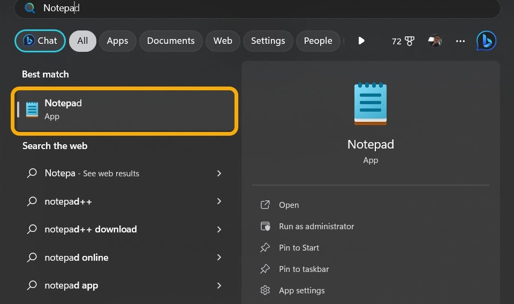Click search icon next to 'notepad++'
Viewport: 514px width, 304px height.
[x=32, y=201]
